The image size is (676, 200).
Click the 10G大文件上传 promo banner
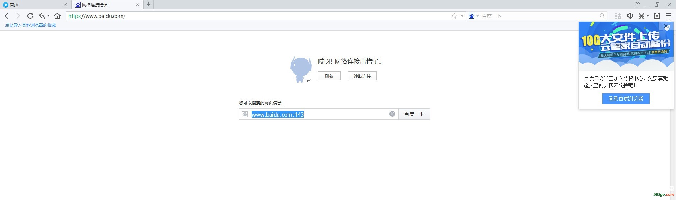[626, 46]
